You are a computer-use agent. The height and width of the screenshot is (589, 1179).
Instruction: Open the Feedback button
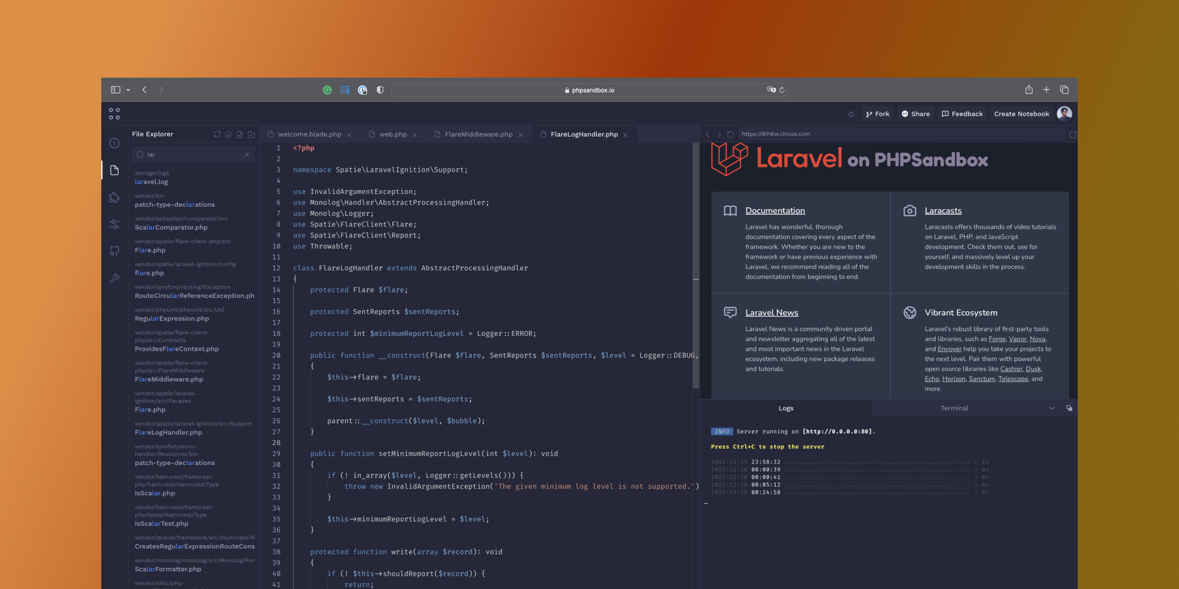pyautogui.click(x=962, y=114)
